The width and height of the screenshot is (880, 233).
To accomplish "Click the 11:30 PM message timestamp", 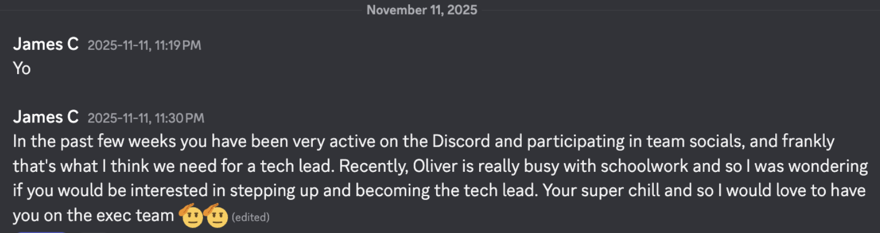I will click(x=146, y=118).
